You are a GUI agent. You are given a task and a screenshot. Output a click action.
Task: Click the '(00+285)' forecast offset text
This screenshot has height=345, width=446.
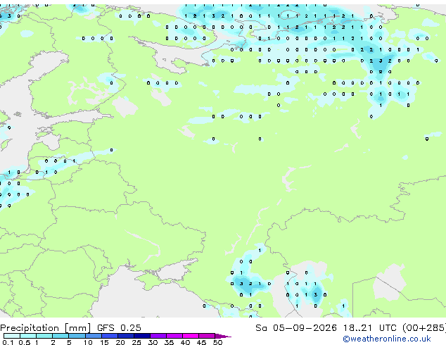coord(424,328)
